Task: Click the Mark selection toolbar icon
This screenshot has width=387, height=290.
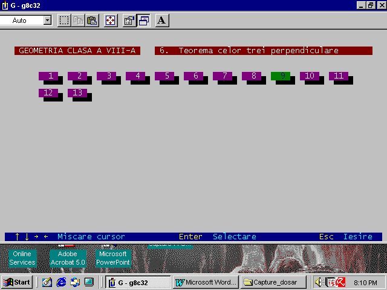Action: pos(64,21)
